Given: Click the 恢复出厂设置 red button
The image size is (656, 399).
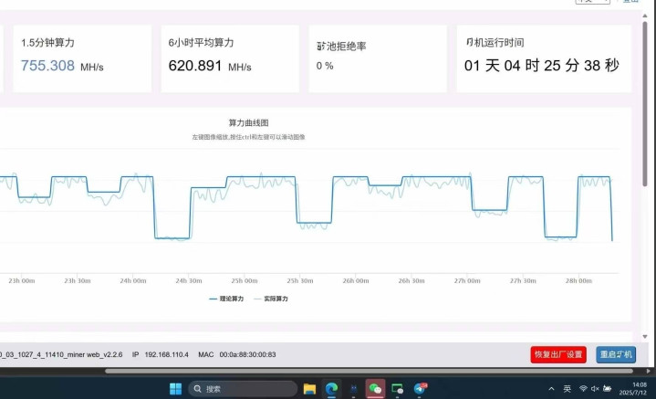Looking at the screenshot, I should click(x=557, y=354).
